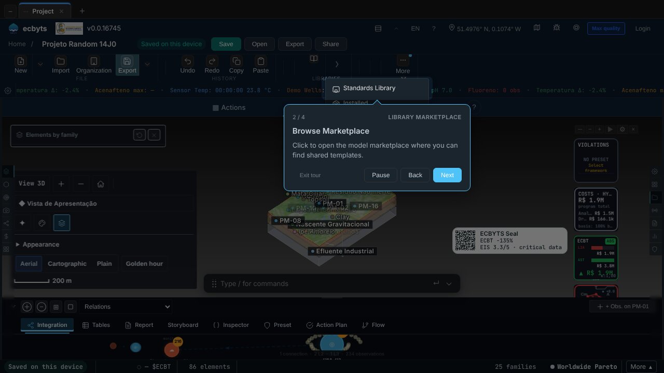The height and width of the screenshot is (373, 664).
Task: Click the sparkle icon in presentation panel
Action: click(x=22, y=223)
